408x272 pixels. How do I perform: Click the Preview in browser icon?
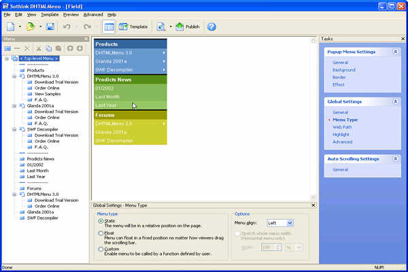[161, 27]
